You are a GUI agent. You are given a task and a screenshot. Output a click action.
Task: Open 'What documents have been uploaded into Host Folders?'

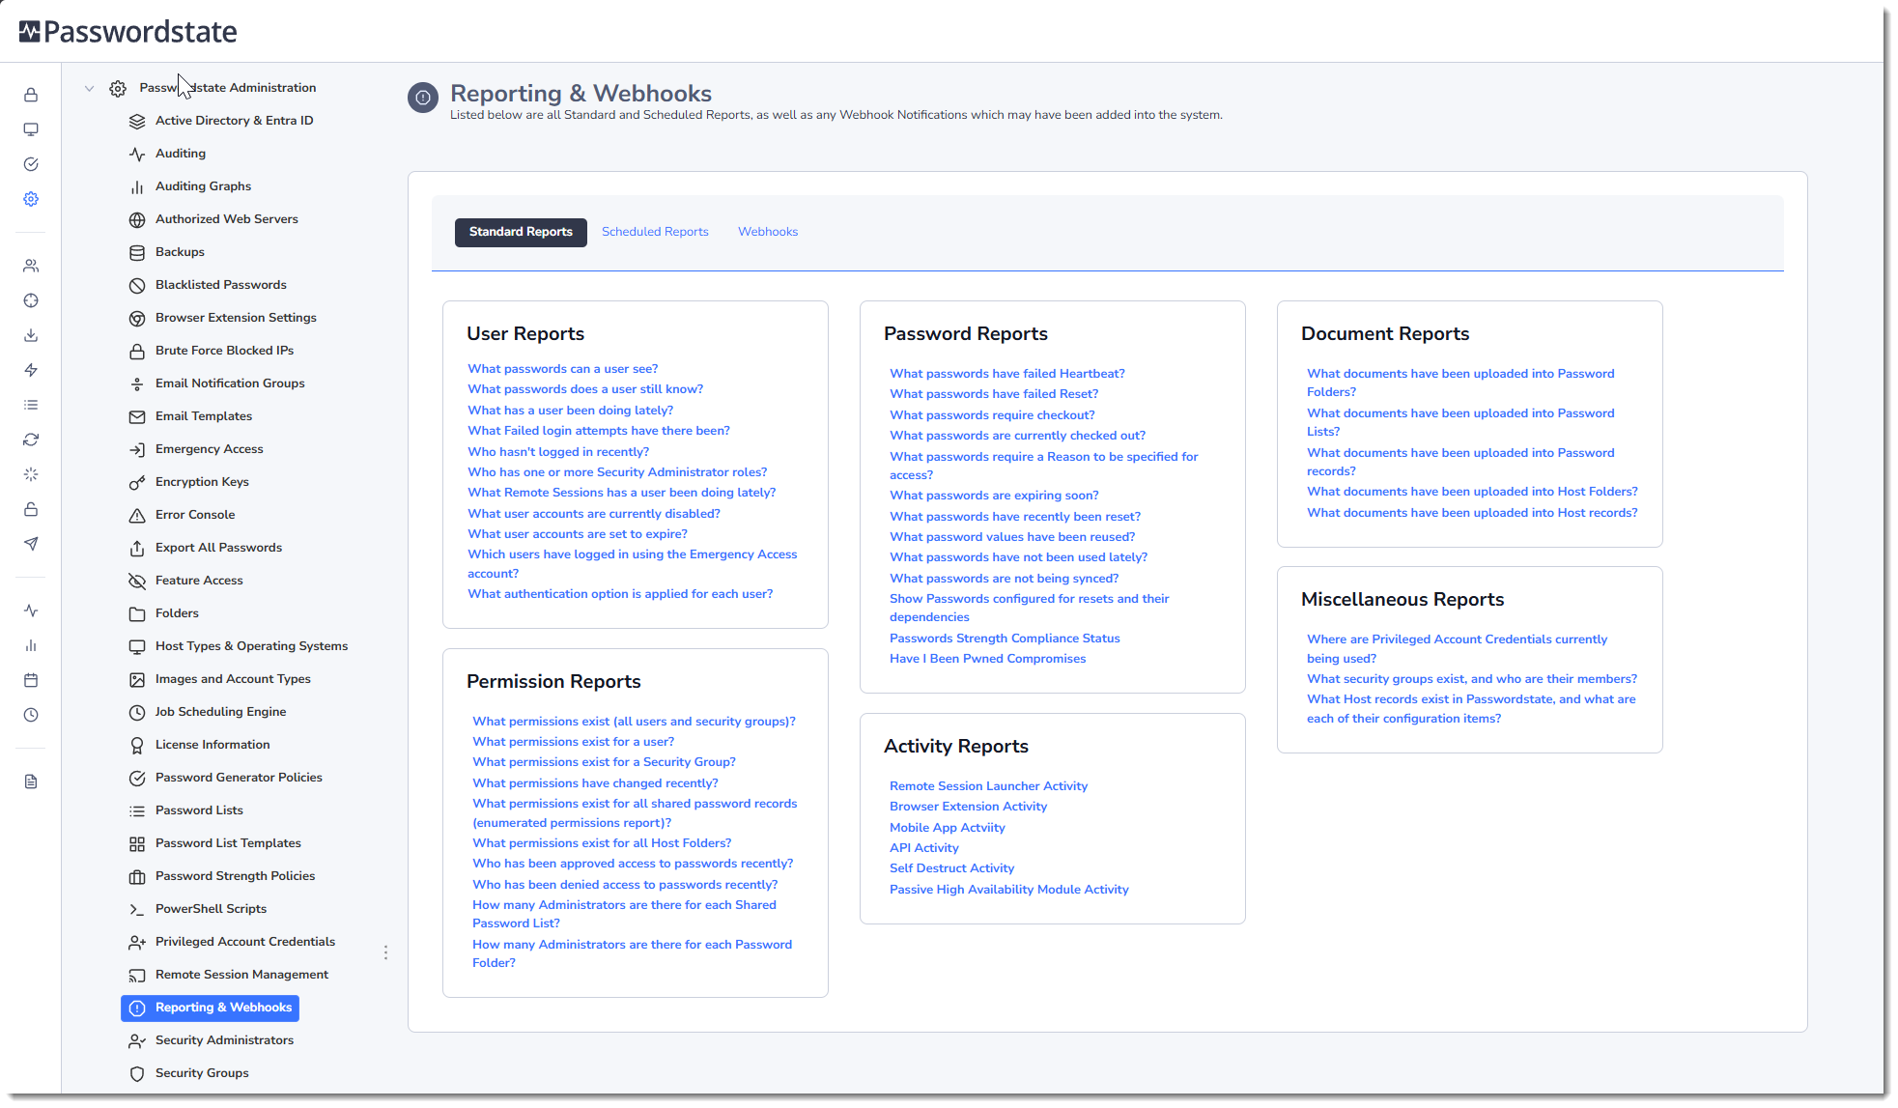point(1472,492)
